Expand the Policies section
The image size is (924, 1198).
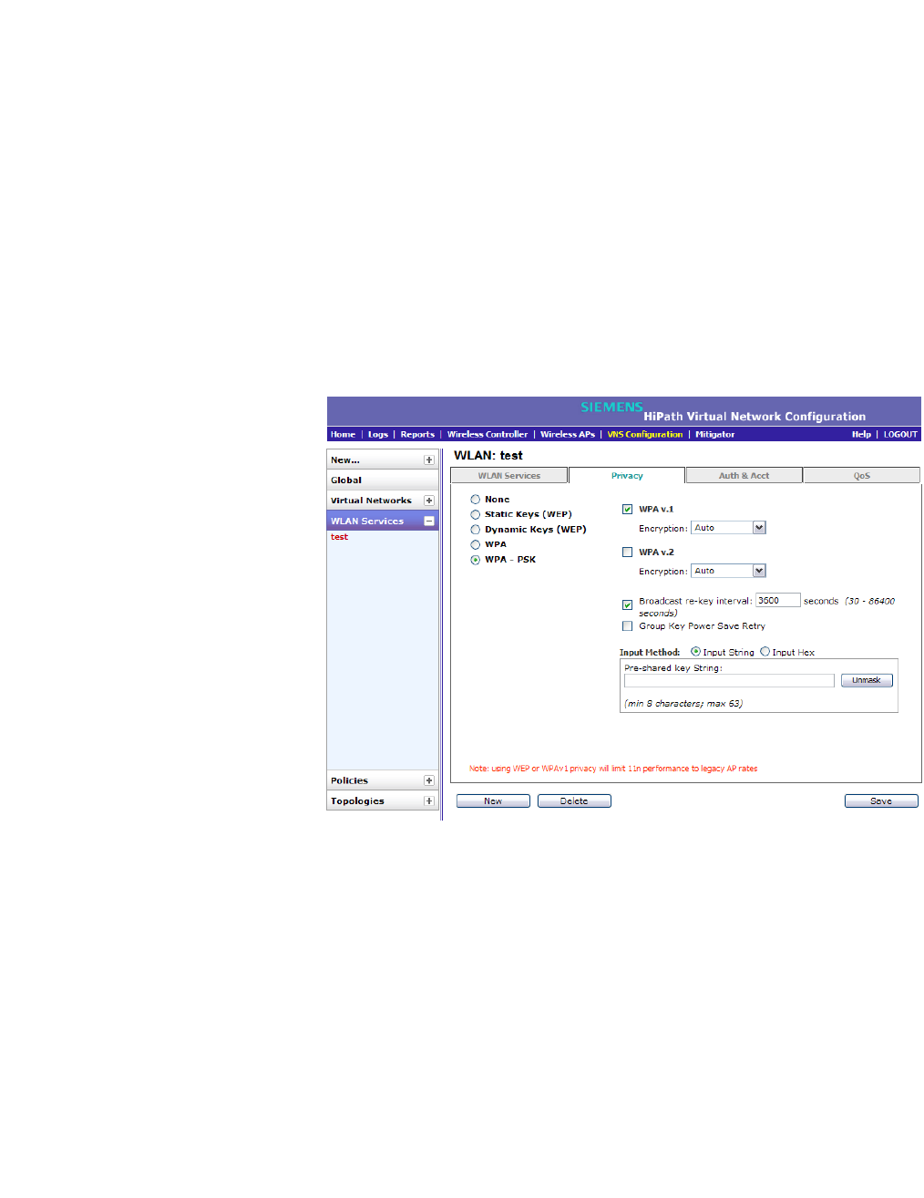(429, 781)
